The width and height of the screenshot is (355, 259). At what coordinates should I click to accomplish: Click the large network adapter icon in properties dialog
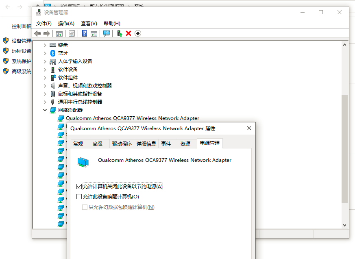(83, 162)
